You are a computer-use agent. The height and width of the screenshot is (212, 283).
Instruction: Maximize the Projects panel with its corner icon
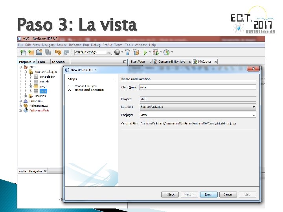[x=125, y=62]
